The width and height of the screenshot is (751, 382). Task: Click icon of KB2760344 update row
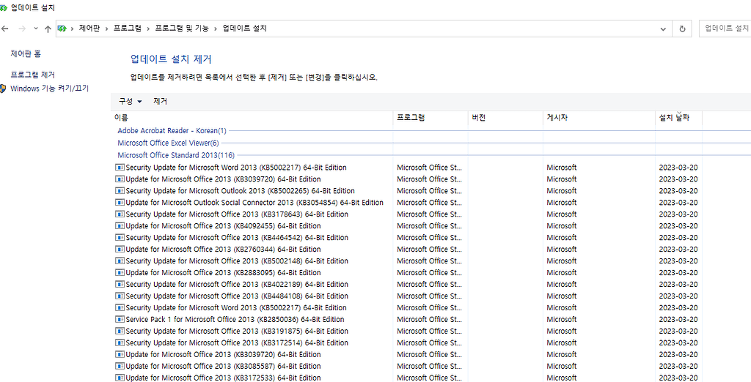coord(120,250)
